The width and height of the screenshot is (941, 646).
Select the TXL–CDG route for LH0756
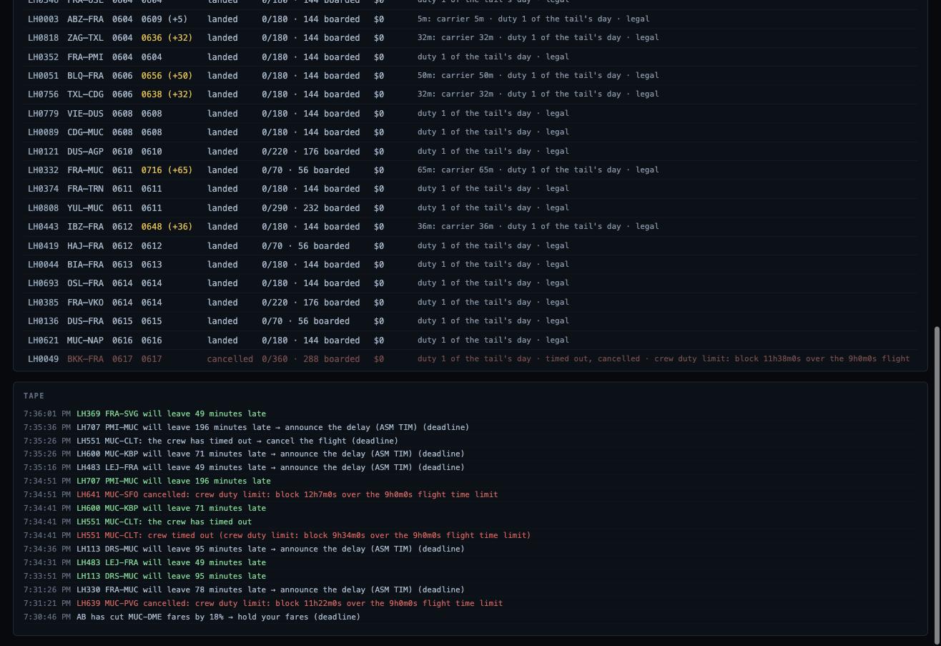(x=85, y=94)
